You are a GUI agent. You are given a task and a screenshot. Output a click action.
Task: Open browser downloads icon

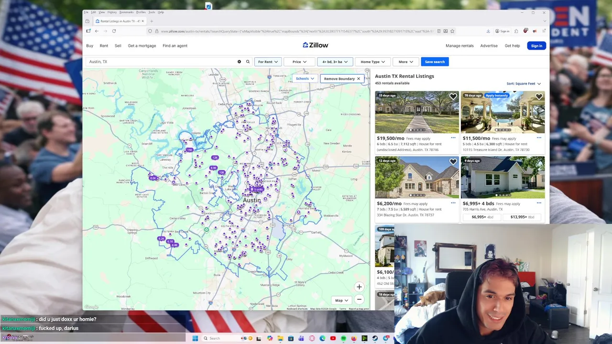point(488,31)
